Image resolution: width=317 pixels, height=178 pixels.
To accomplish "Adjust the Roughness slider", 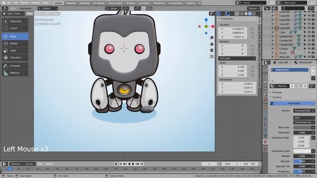I will (302, 172).
